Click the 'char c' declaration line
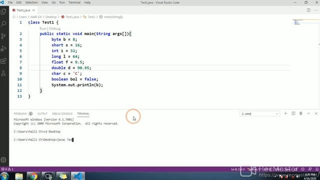Viewport: 320px width, 180px height. click(x=66, y=73)
